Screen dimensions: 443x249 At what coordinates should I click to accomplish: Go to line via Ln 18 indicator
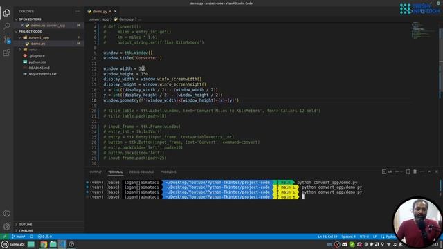click(x=327, y=237)
